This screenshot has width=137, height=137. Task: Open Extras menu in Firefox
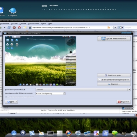[43, 24]
